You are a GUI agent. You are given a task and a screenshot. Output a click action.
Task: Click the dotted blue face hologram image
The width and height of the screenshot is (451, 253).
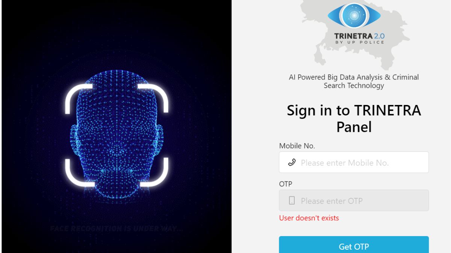117,135
